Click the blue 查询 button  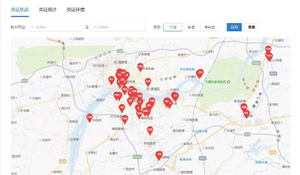click(234, 27)
